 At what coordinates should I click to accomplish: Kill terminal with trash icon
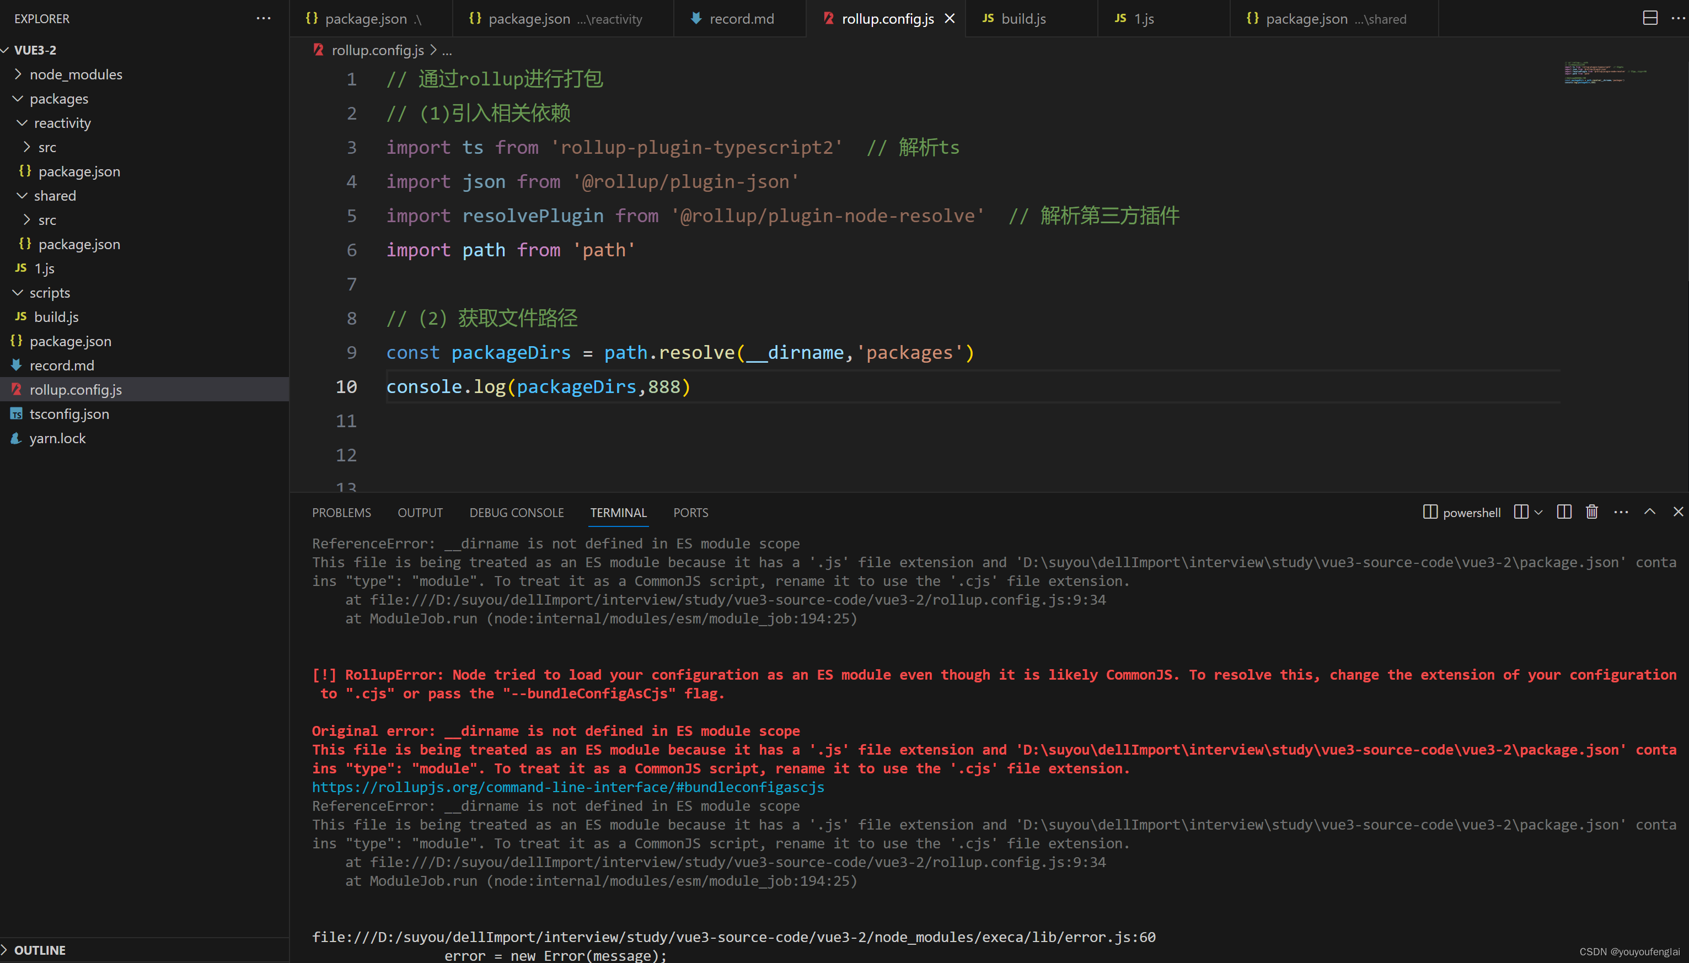[1592, 512]
